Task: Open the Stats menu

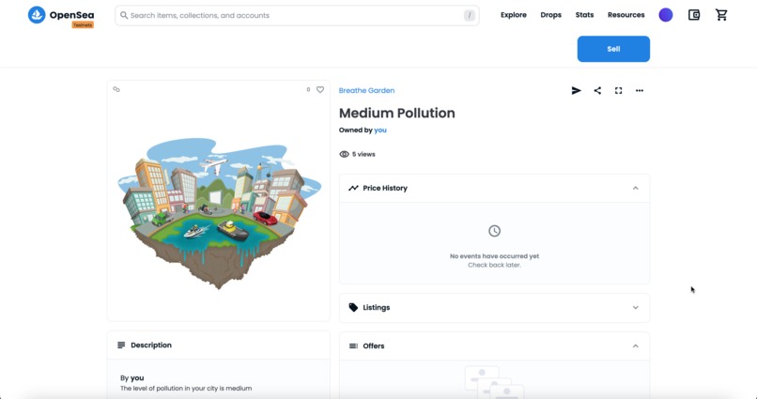Action: [584, 15]
